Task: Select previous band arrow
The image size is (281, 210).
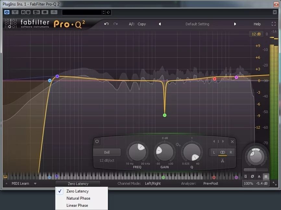Action: tap(214, 141)
